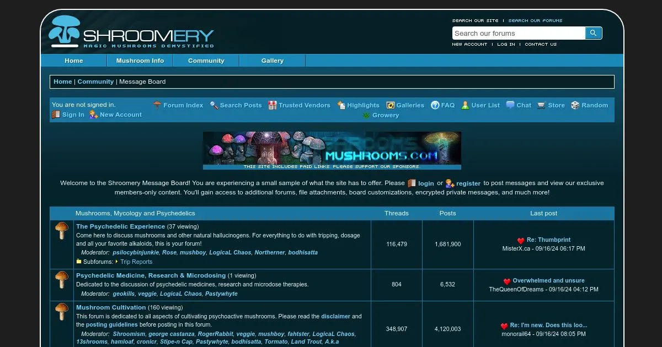Open the Mushroom Info menu
The width and height of the screenshot is (662, 347).
(x=140, y=61)
